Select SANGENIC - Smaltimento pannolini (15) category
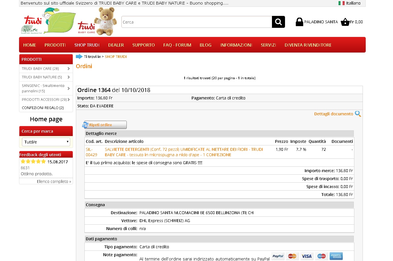393x261 pixels. coord(43,88)
